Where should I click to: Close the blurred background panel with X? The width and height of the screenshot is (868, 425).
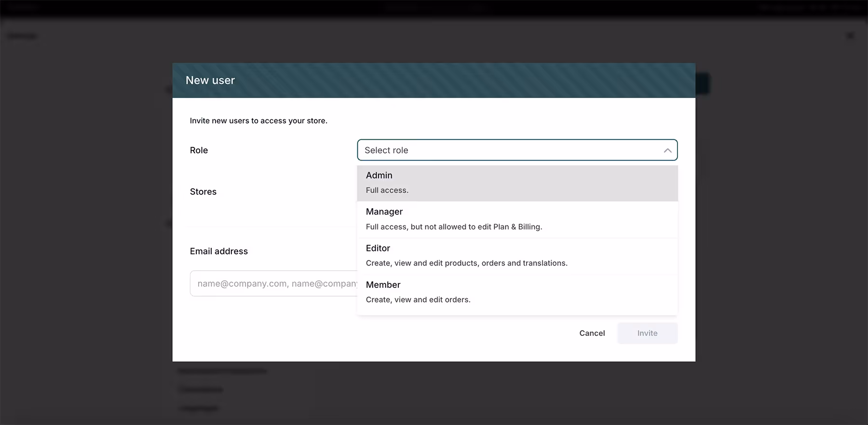(850, 36)
